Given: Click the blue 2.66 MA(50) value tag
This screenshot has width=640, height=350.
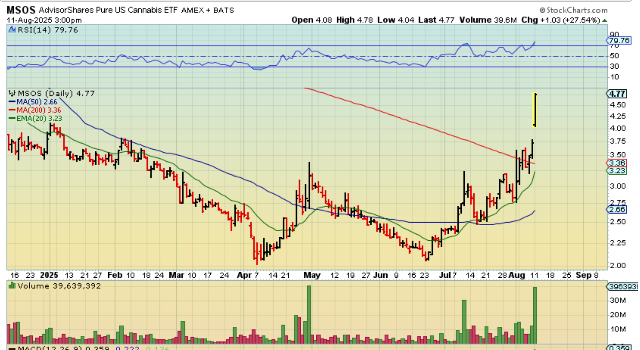Looking at the screenshot, I should (616, 209).
